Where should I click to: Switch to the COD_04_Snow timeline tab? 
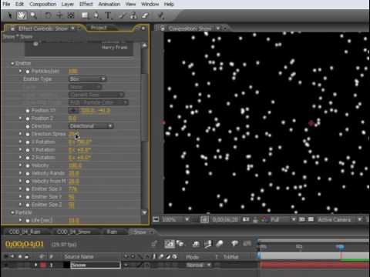click(x=74, y=232)
